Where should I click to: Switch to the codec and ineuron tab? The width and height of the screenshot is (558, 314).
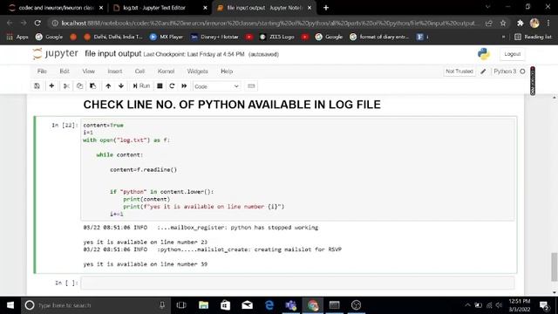tap(56, 8)
